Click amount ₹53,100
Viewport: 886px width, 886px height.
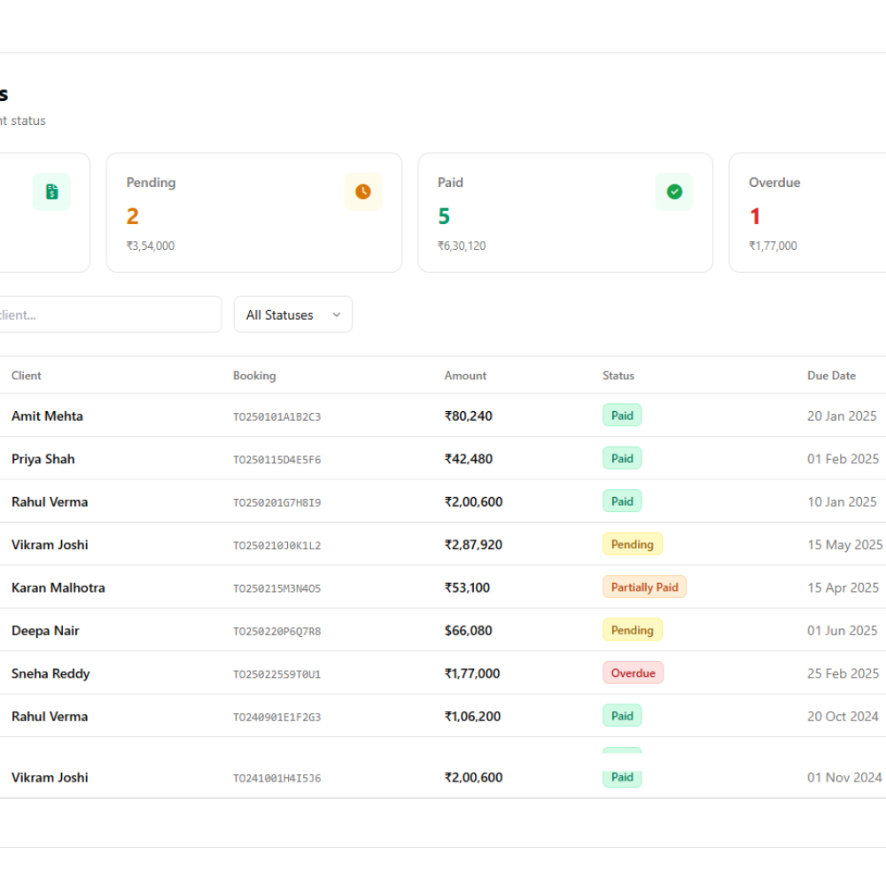[x=467, y=587]
